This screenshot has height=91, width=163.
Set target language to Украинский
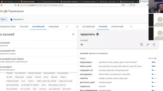coord(117,27)
